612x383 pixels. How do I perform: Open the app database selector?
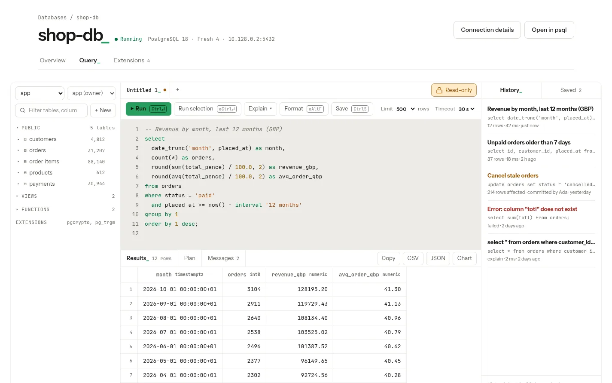40,93
